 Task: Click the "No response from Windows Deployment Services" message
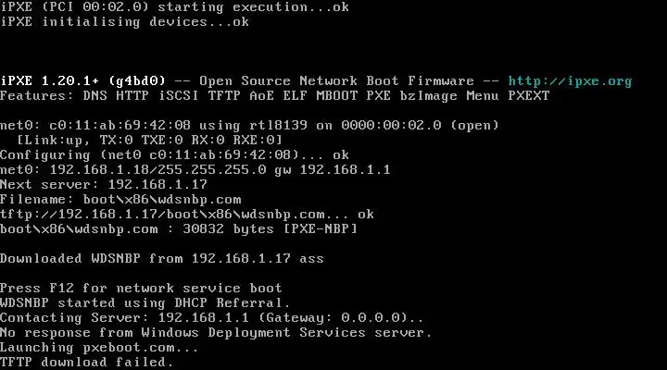click(x=216, y=332)
